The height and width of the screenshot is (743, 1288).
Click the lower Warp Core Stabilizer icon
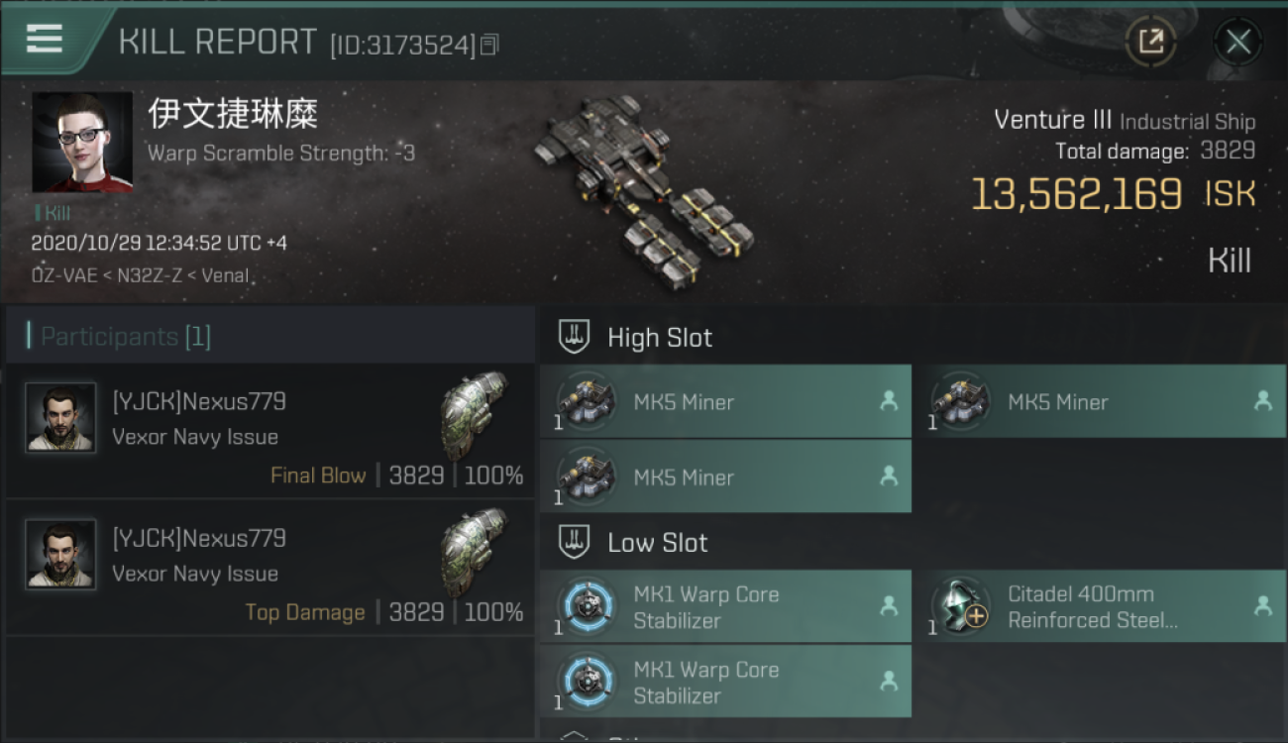point(587,682)
